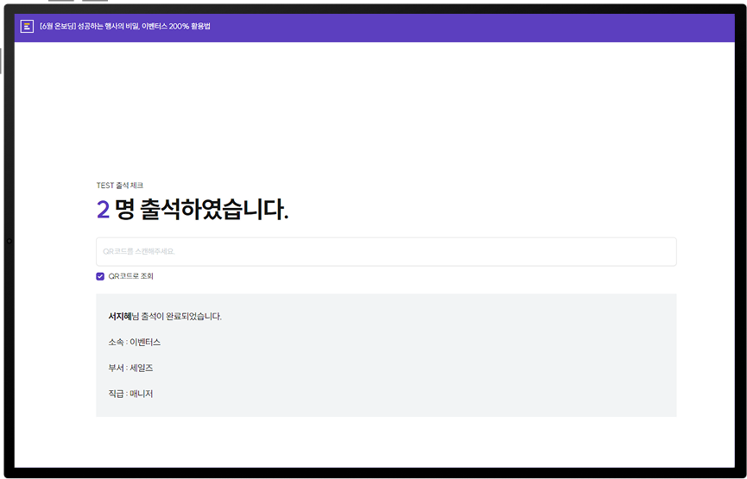Click the QR코드로 조회 checkbox label
The height and width of the screenshot is (479, 747).
(x=130, y=276)
